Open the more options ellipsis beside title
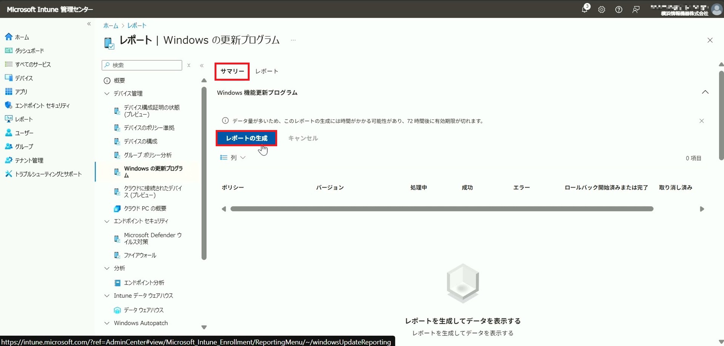 coord(293,40)
